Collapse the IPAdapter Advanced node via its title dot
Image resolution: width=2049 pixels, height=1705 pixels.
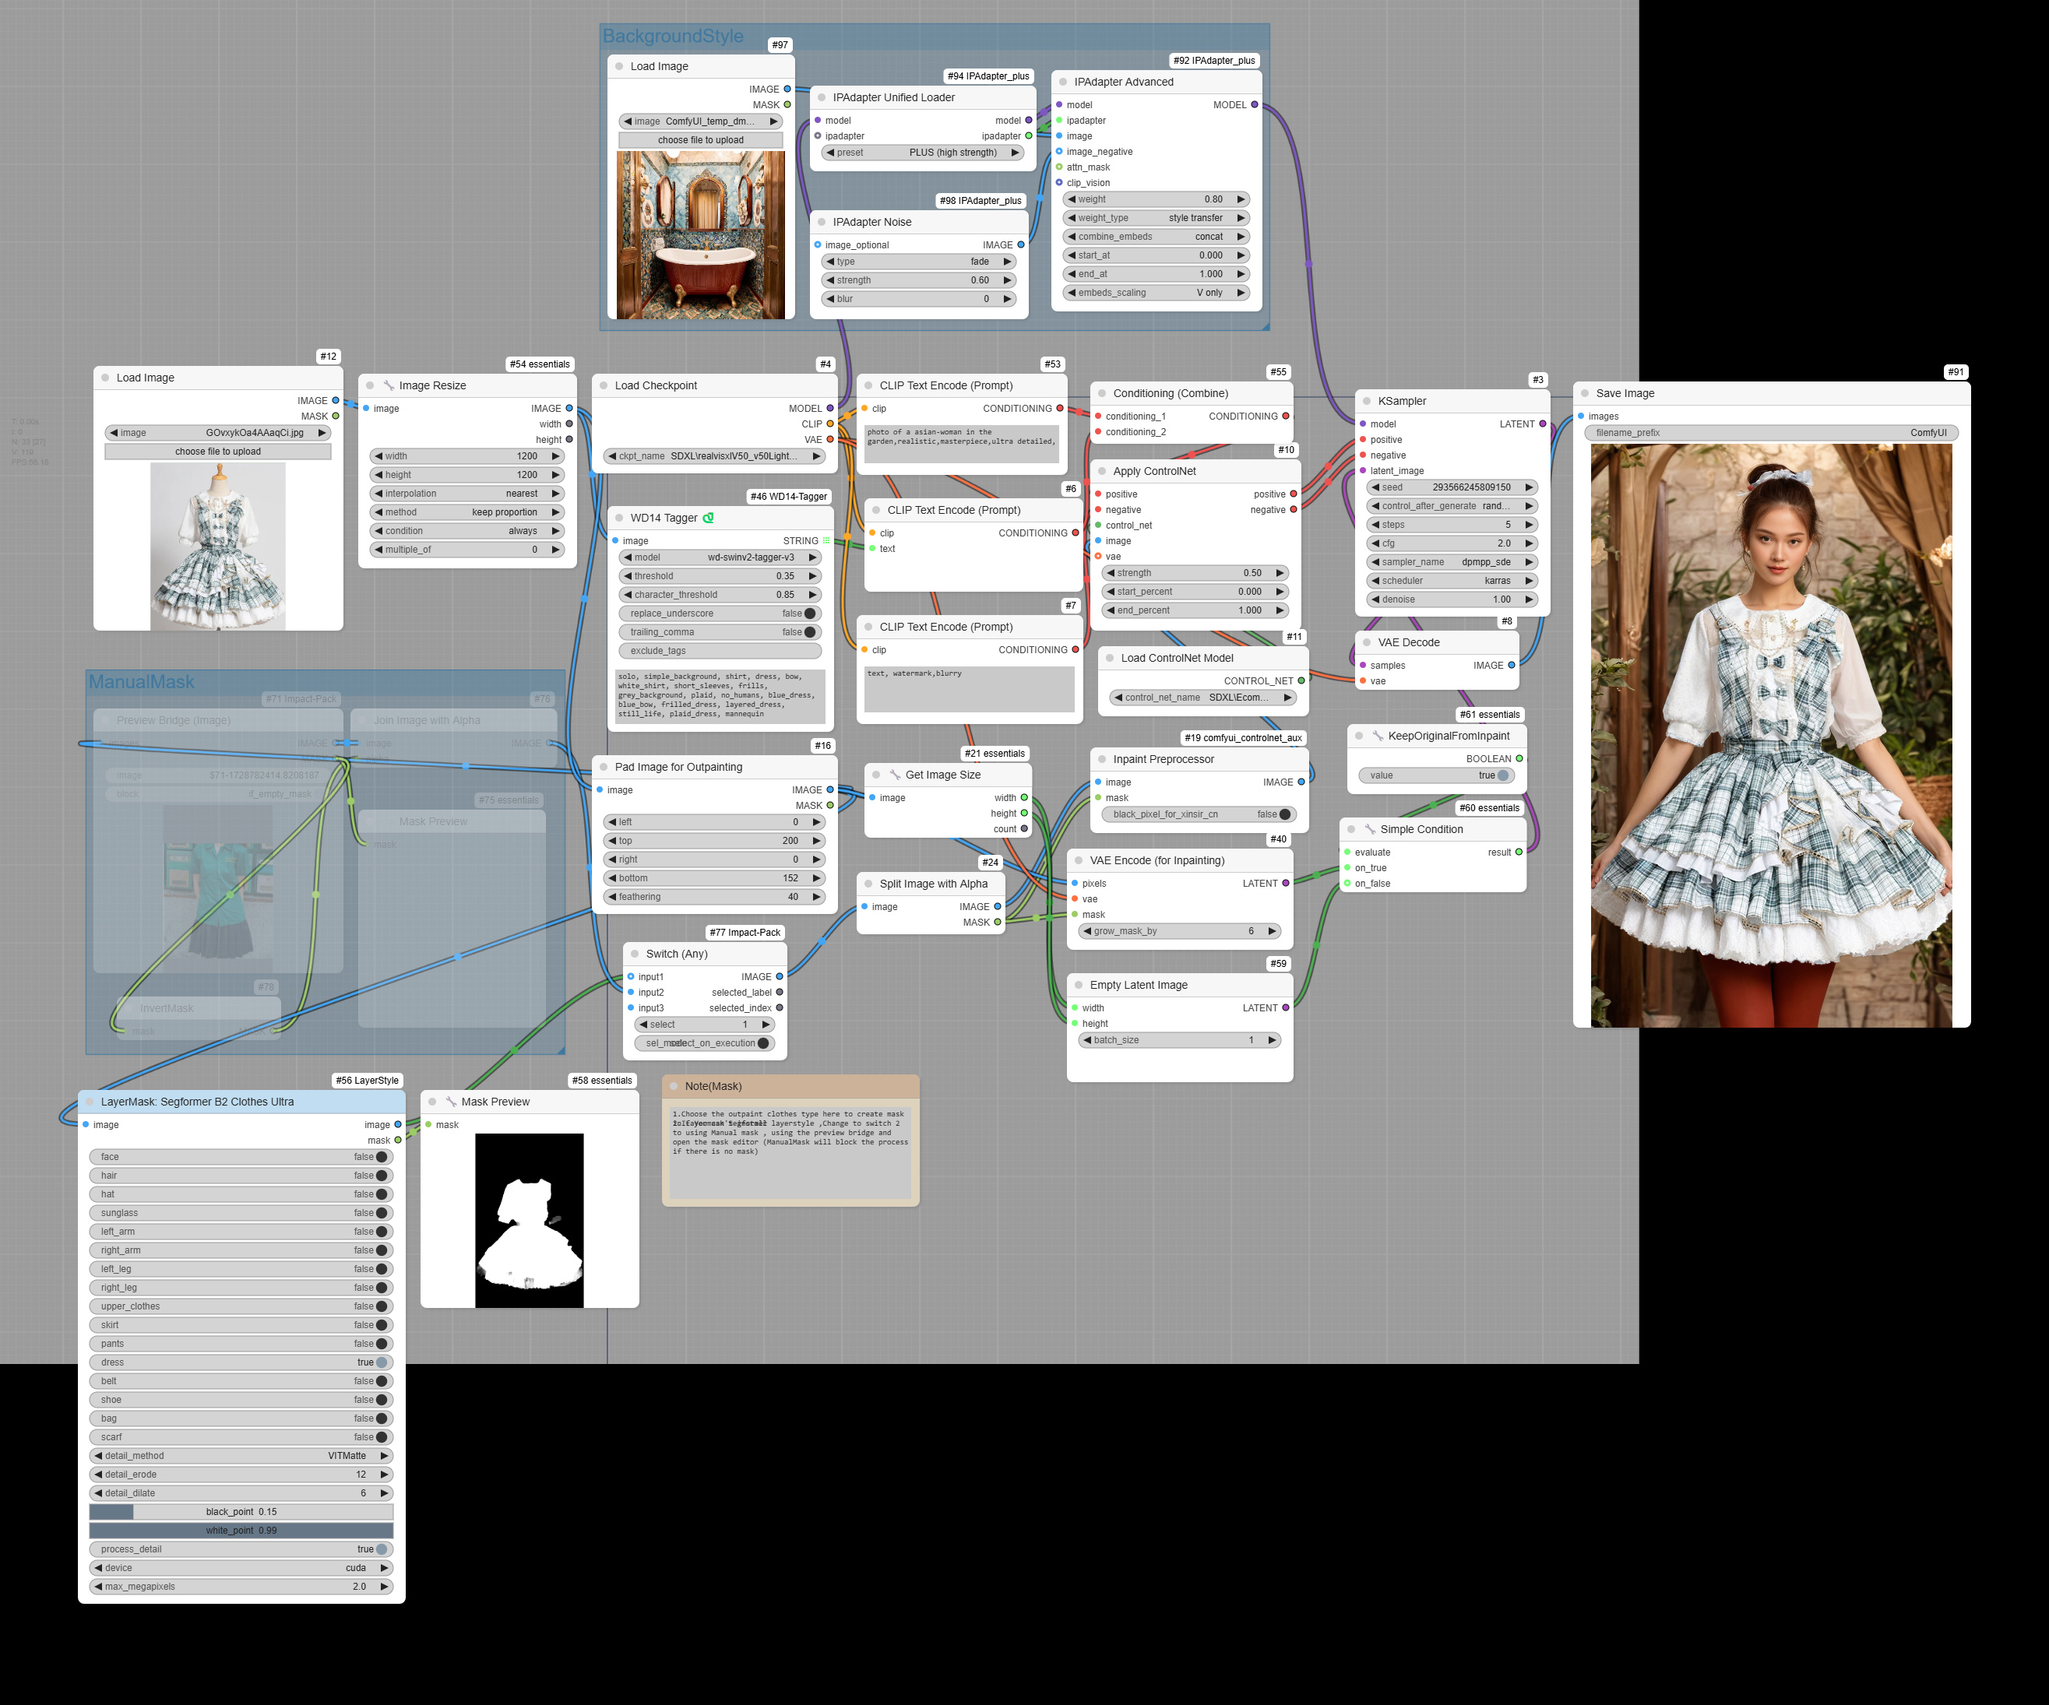(1064, 82)
